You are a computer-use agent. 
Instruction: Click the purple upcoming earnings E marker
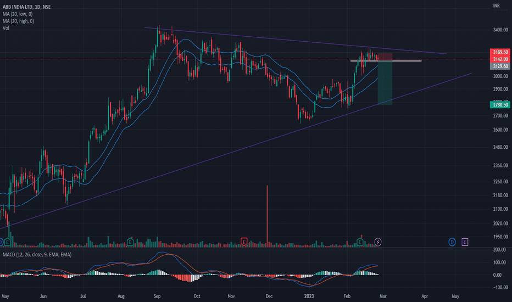(465, 242)
